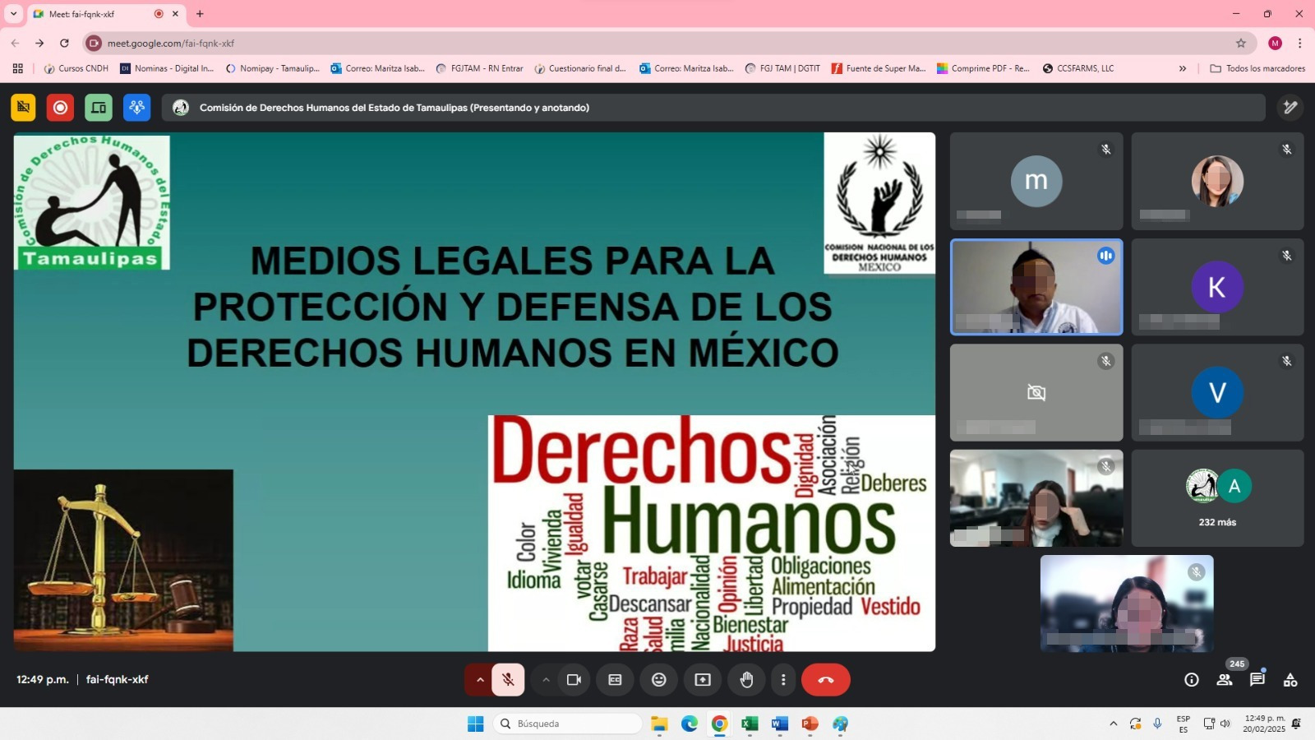Open the Chrome apps grid shortcut
The height and width of the screenshot is (740, 1315).
17,68
